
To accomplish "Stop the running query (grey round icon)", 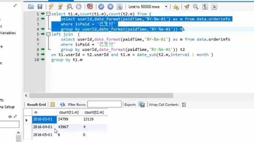I will coord(79,7).
